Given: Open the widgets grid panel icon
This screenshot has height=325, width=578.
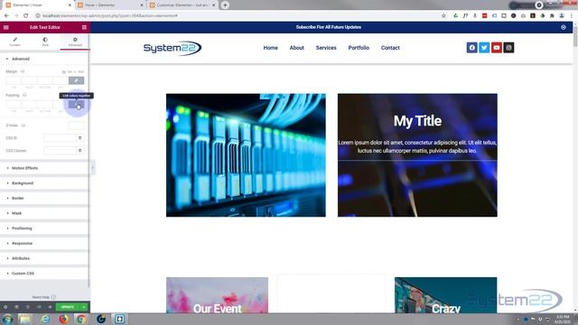Looking at the screenshot, I should pyautogui.click(x=84, y=27).
